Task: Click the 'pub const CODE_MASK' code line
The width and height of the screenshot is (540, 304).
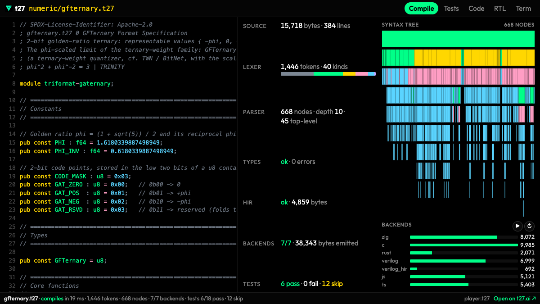Action: pyautogui.click(x=75, y=176)
